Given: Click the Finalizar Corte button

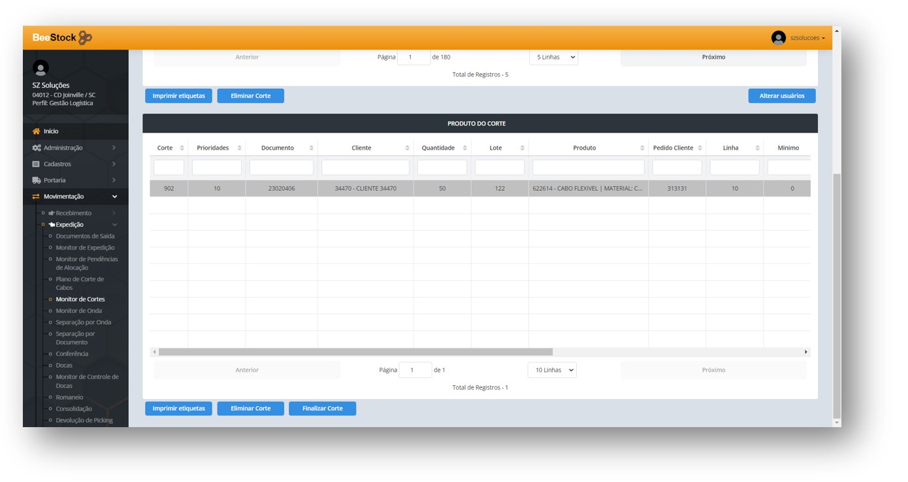Looking at the screenshot, I should pos(322,409).
